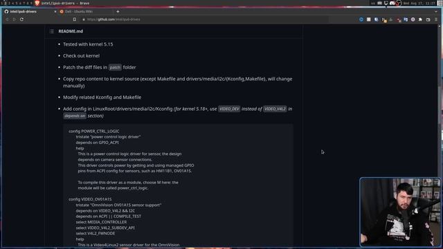Click the 'patch' inline code label
This screenshot has width=443, height=249.
pos(115,68)
